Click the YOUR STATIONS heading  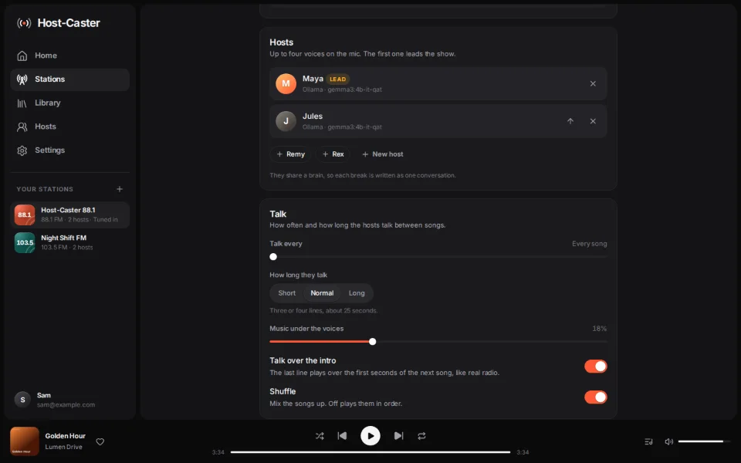tap(45, 189)
